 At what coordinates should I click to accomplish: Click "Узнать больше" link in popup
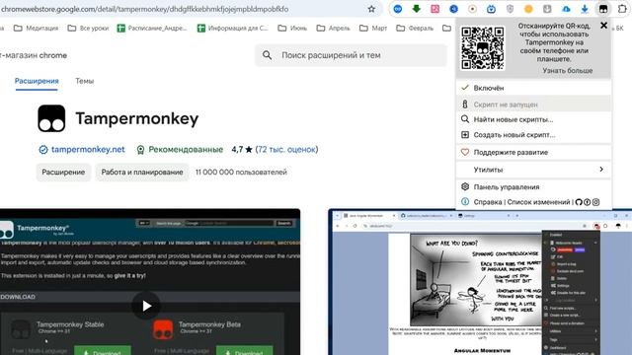[x=567, y=70]
